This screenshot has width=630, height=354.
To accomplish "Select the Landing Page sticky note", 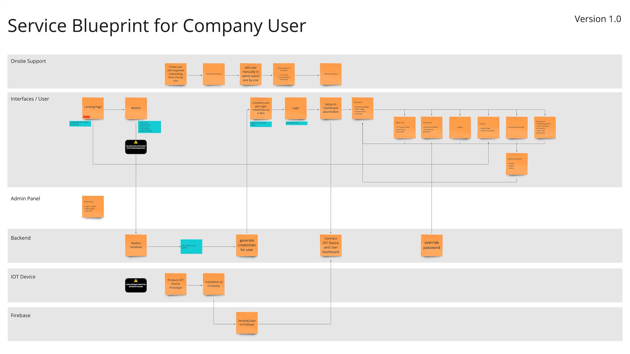I will pos(93,108).
